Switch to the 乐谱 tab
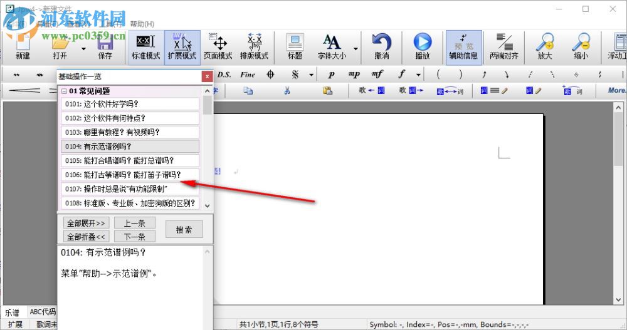The height and width of the screenshot is (330, 627). (12, 312)
